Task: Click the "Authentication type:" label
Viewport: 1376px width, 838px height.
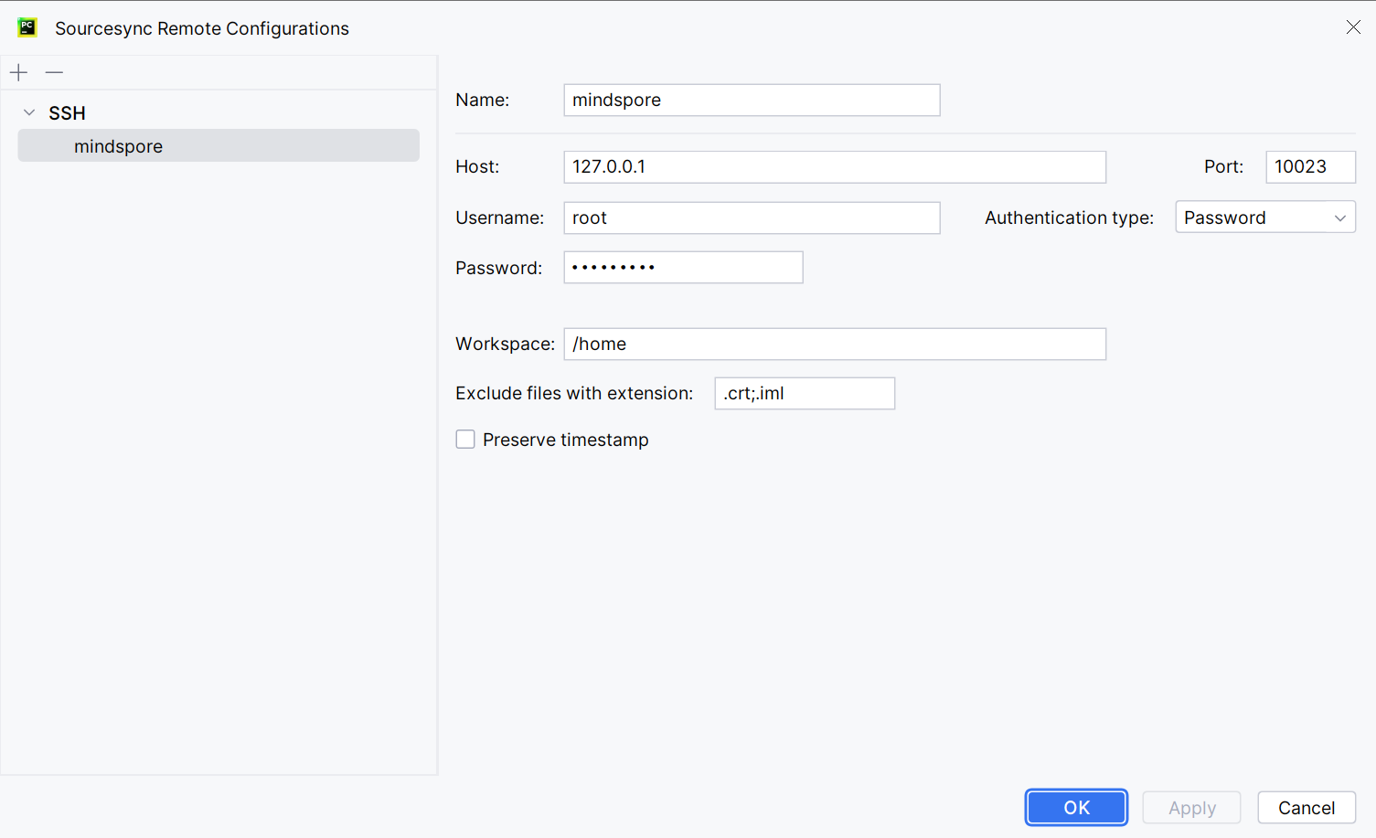Action: (1069, 218)
